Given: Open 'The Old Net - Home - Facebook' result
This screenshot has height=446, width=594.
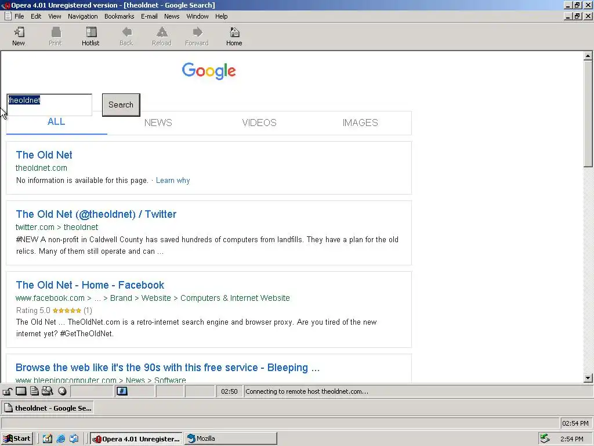Looking at the screenshot, I should tap(90, 285).
